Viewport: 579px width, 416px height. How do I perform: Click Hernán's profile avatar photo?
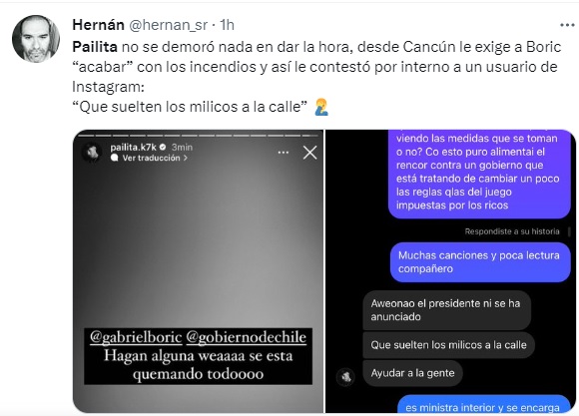pyautogui.click(x=36, y=39)
